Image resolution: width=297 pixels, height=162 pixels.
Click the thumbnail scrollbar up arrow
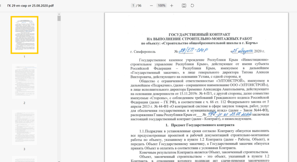tap(59, 14)
